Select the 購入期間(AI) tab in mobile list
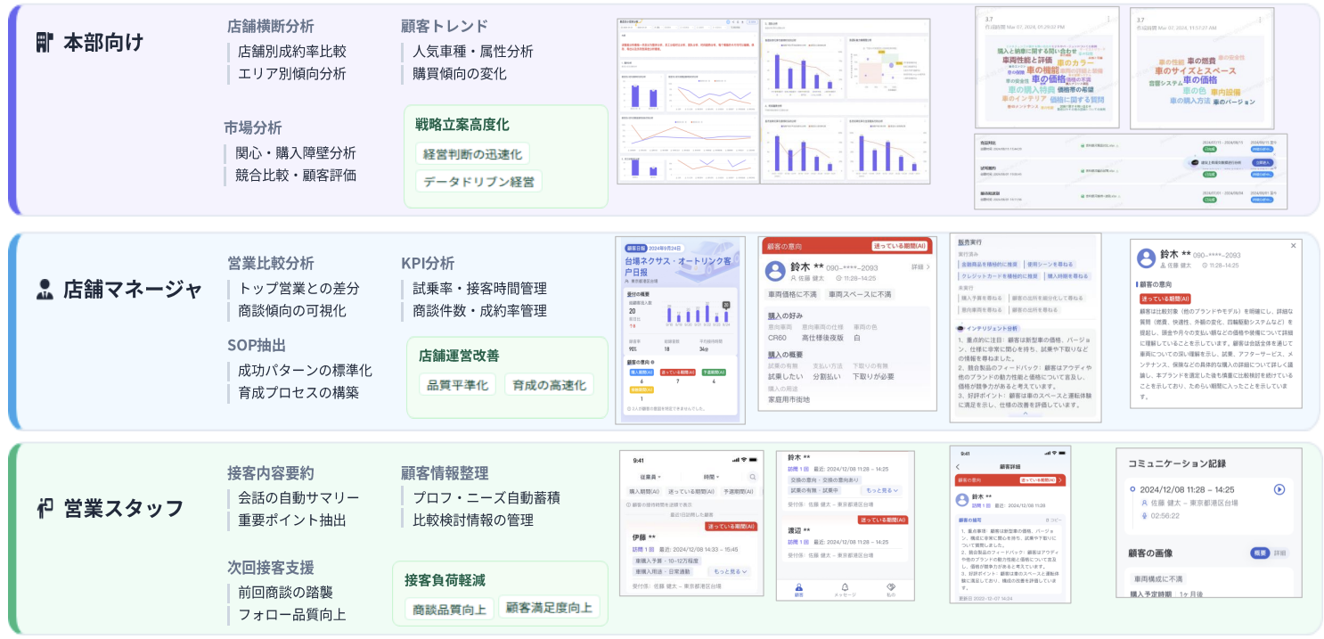Screen dimensions: 1324x639 [645, 491]
